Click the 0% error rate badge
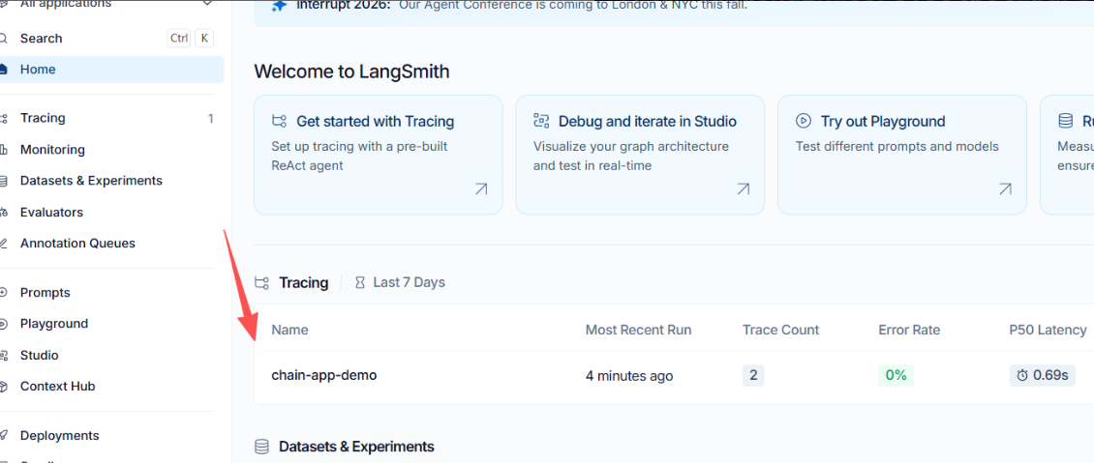This screenshot has width=1094, height=463. tap(896, 376)
